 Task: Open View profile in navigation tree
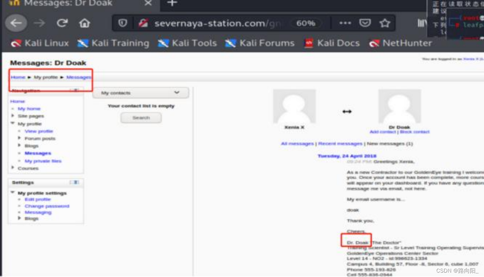pyautogui.click(x=39, y=131)
